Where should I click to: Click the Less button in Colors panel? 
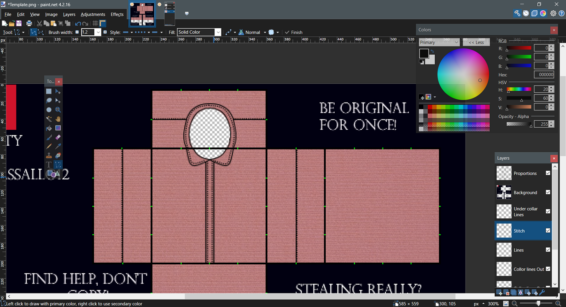(476, 42)
